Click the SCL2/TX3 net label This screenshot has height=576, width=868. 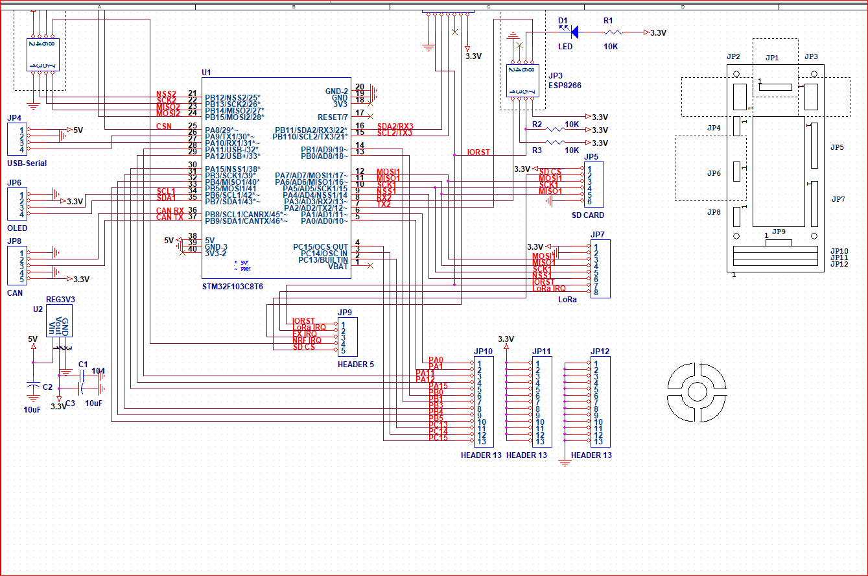[x=395, y=133]
